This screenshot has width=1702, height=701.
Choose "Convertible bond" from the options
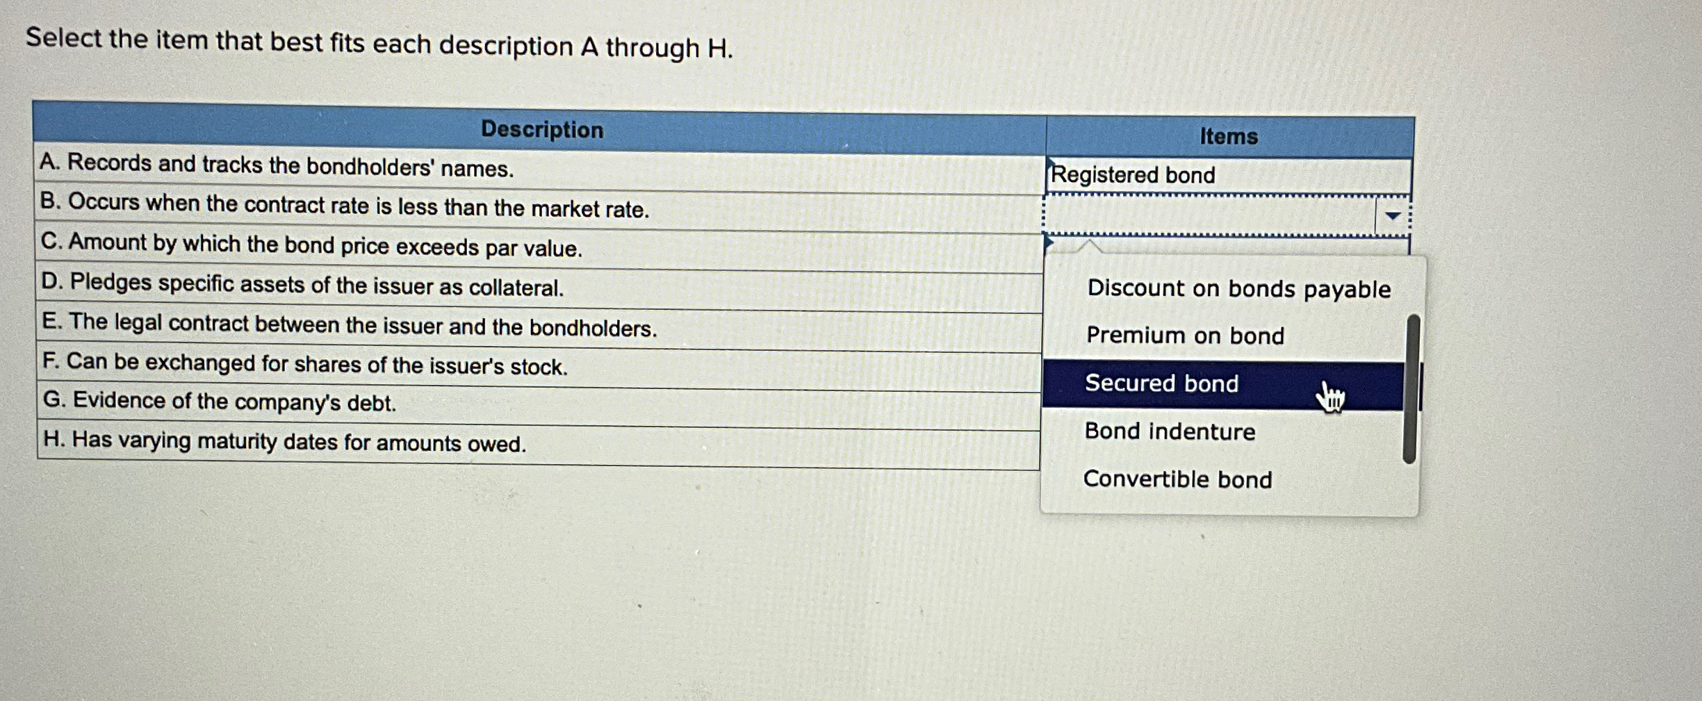coord(1178,480)
